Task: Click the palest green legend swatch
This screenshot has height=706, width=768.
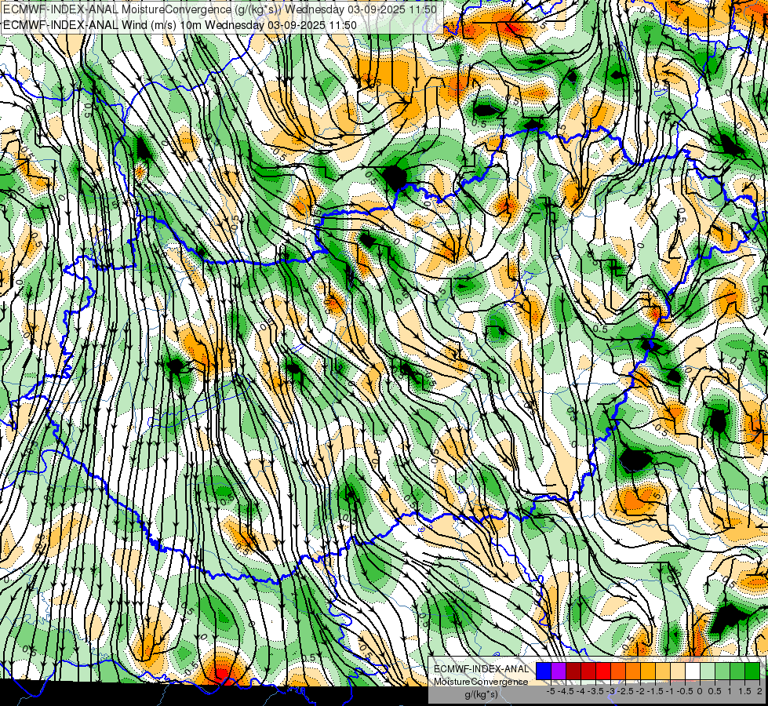Action: pos(708,671)
